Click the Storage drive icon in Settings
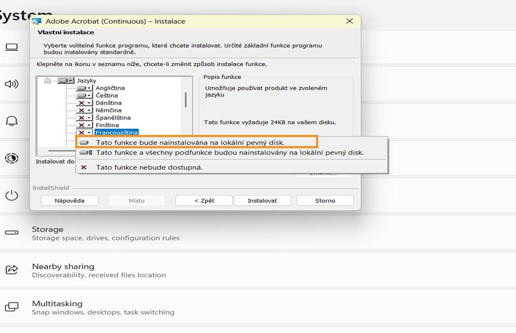Image resolution: width=516 pixels, height=333 pixels. coord(12,232)
